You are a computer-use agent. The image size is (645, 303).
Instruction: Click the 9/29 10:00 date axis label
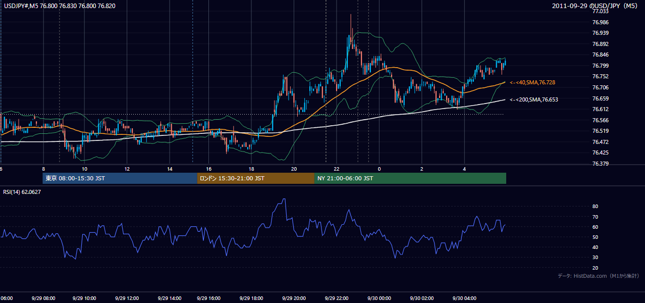point(84,298)
